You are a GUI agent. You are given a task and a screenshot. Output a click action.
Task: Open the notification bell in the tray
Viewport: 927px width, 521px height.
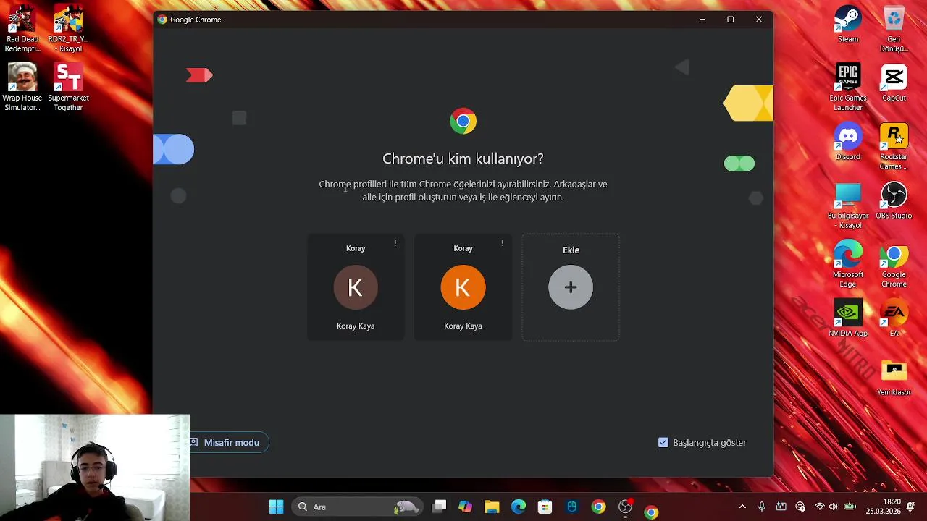point(913,507)
